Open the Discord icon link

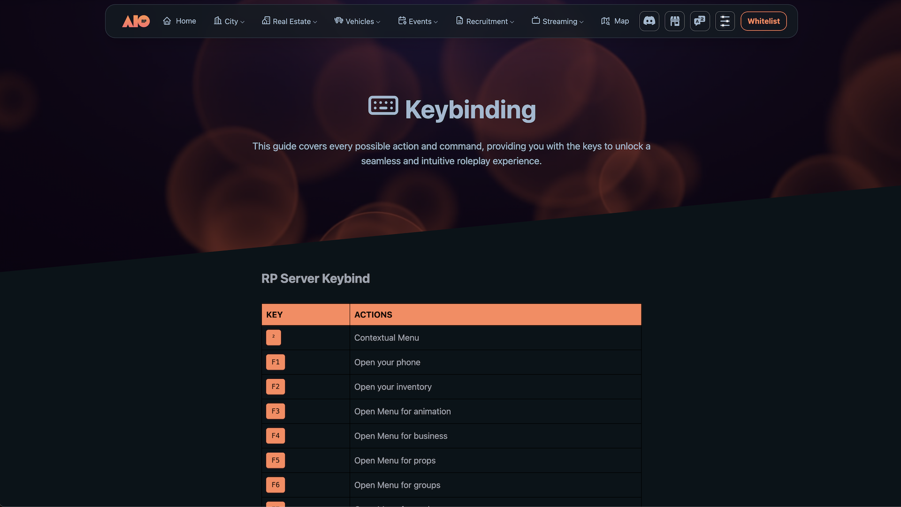tap(649, 21)
